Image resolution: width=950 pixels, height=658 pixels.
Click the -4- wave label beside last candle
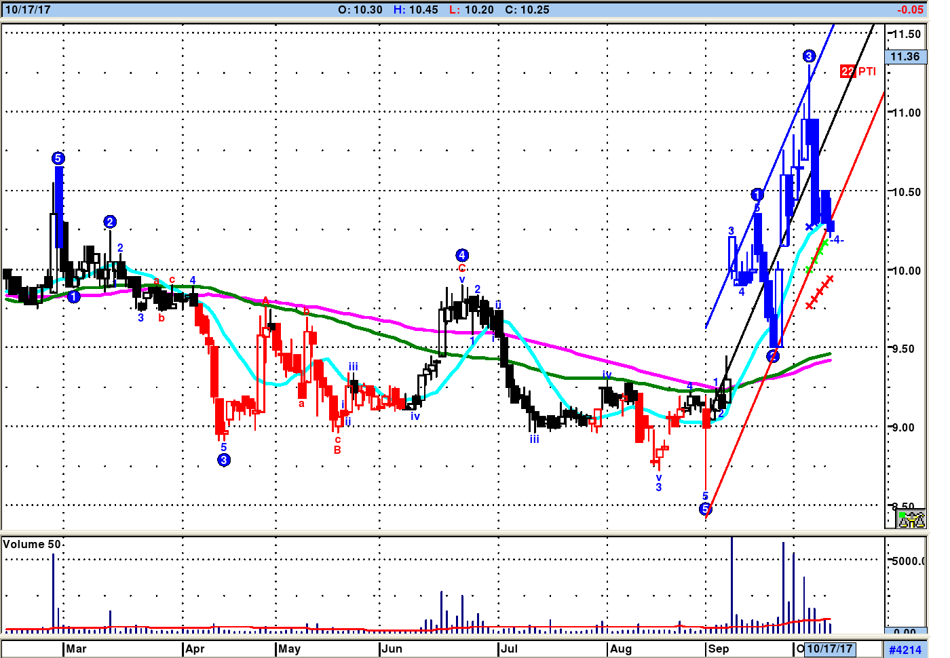click(838, 240)
